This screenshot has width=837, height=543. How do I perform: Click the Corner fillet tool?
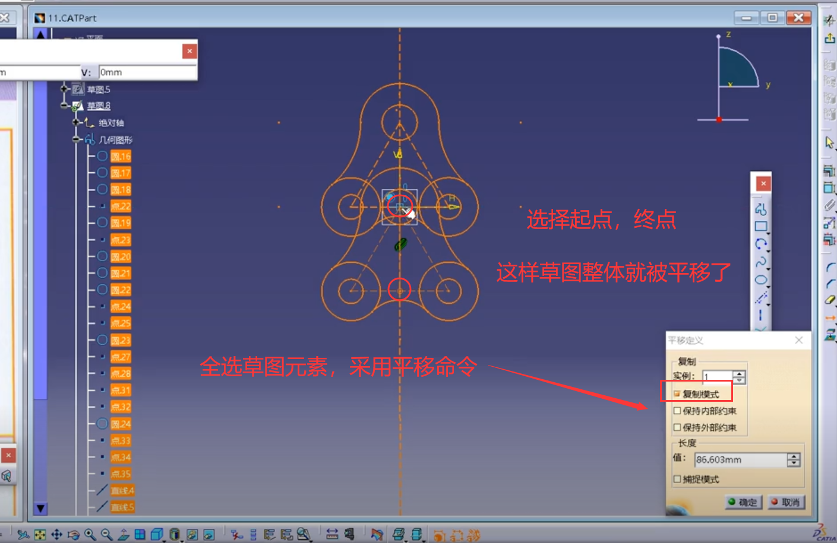[x=830, y=268]
